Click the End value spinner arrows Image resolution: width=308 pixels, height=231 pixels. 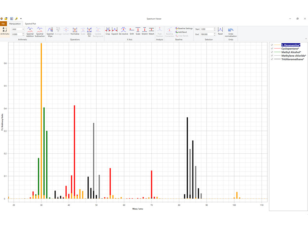coord(215,34)
